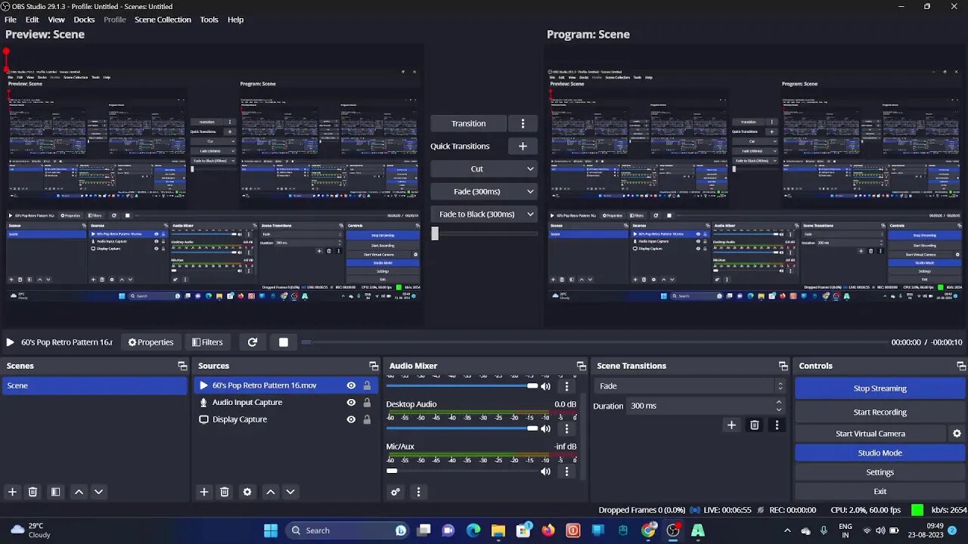Open the Edit menu

32,20
